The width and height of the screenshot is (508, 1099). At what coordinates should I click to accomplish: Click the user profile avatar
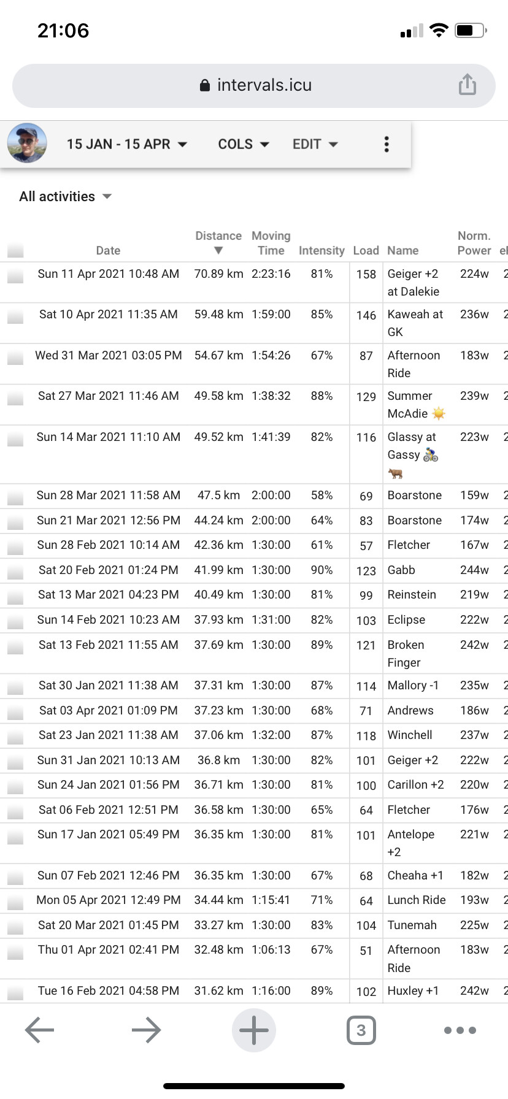(x=27, y=144)
